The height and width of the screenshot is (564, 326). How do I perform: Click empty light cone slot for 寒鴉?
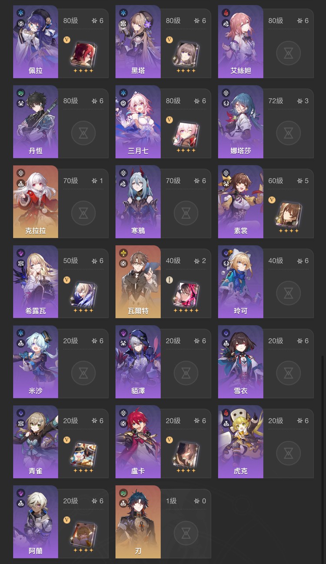[x=186, y=213]
